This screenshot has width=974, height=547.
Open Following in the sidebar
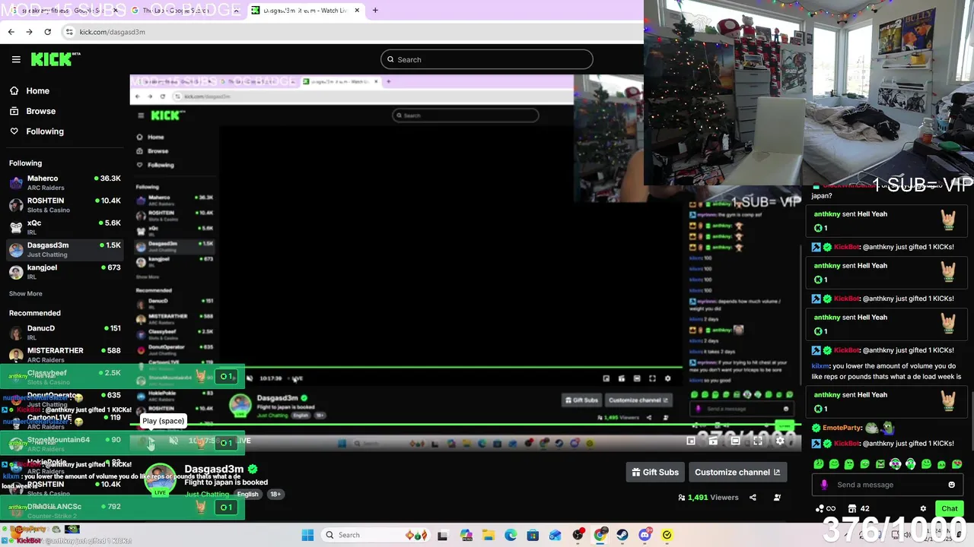point(45,131)
